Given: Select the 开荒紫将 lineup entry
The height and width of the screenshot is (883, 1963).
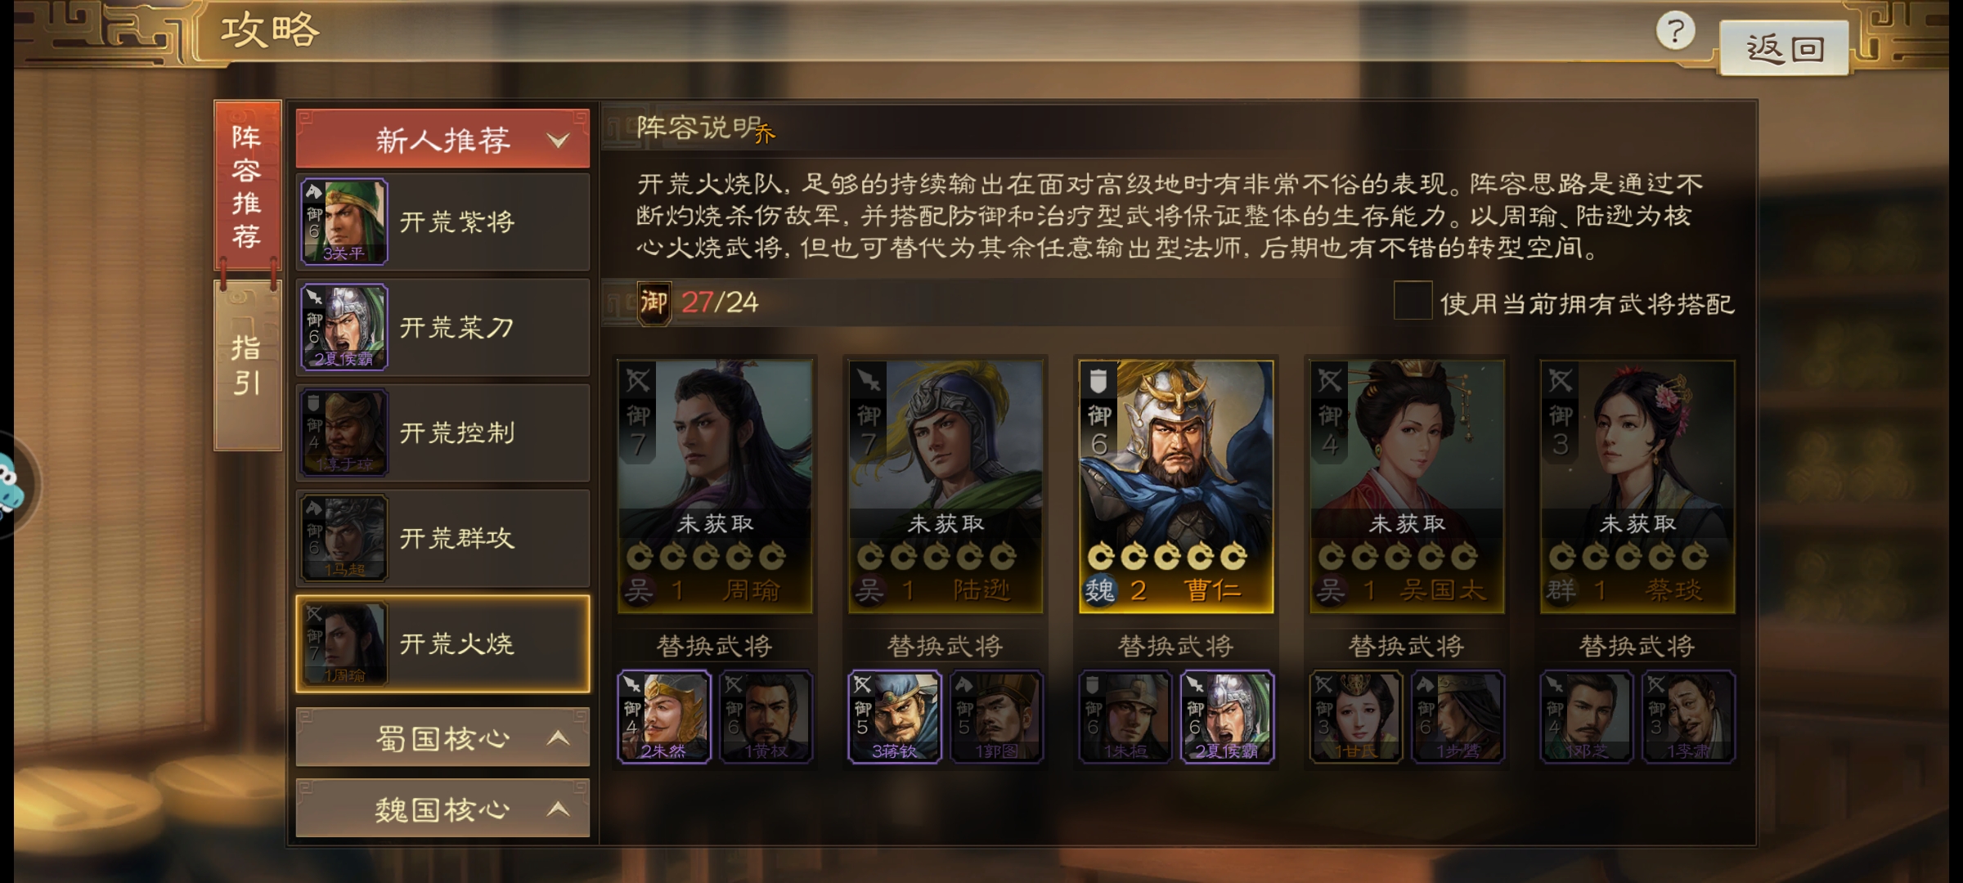Looking at the screenshot, I should (442, 221).
